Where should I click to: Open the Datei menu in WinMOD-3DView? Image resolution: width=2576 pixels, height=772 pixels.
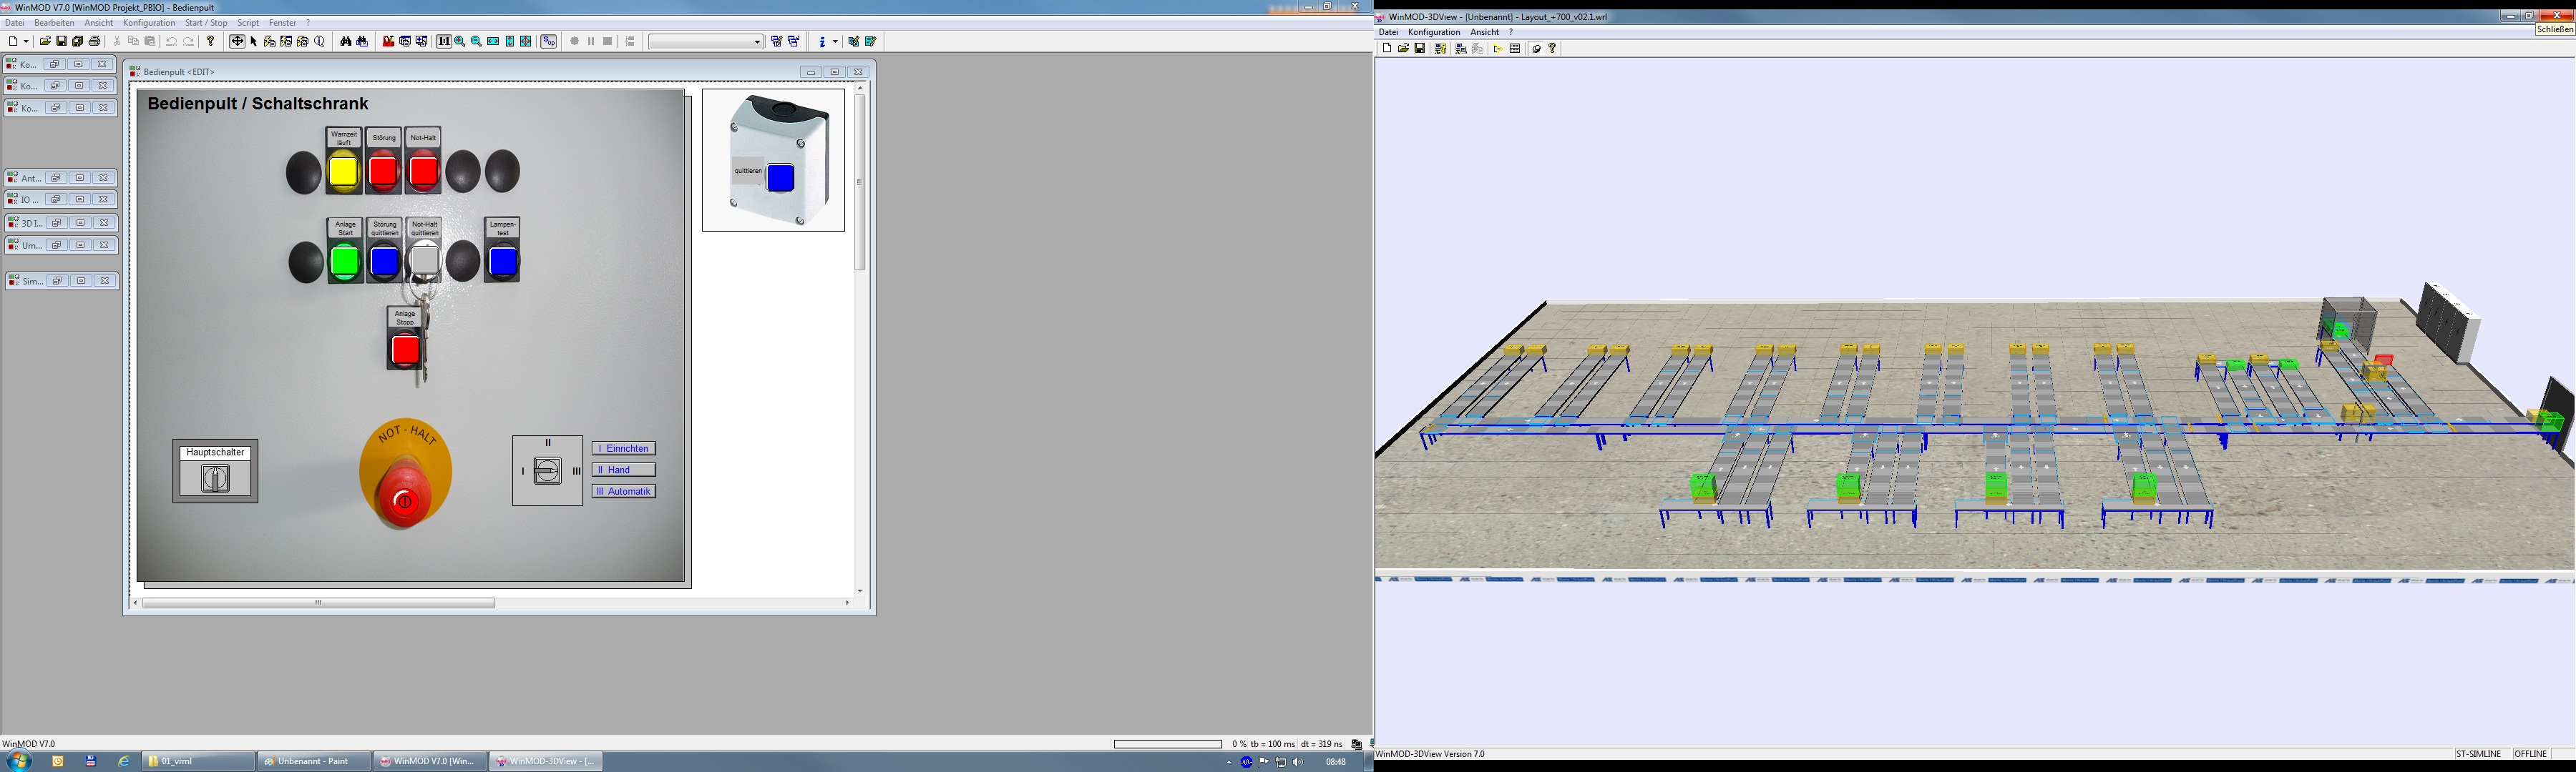point(1388,32)
